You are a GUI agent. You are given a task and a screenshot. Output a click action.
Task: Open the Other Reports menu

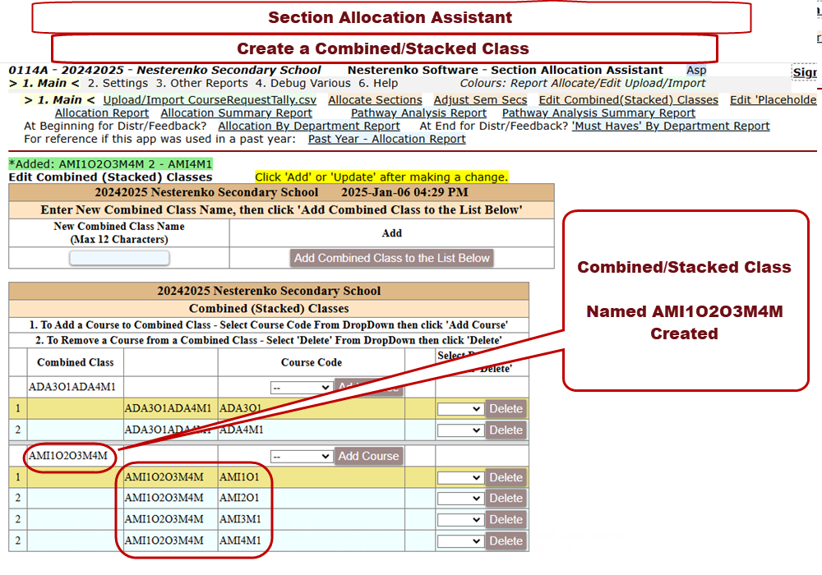201,83
